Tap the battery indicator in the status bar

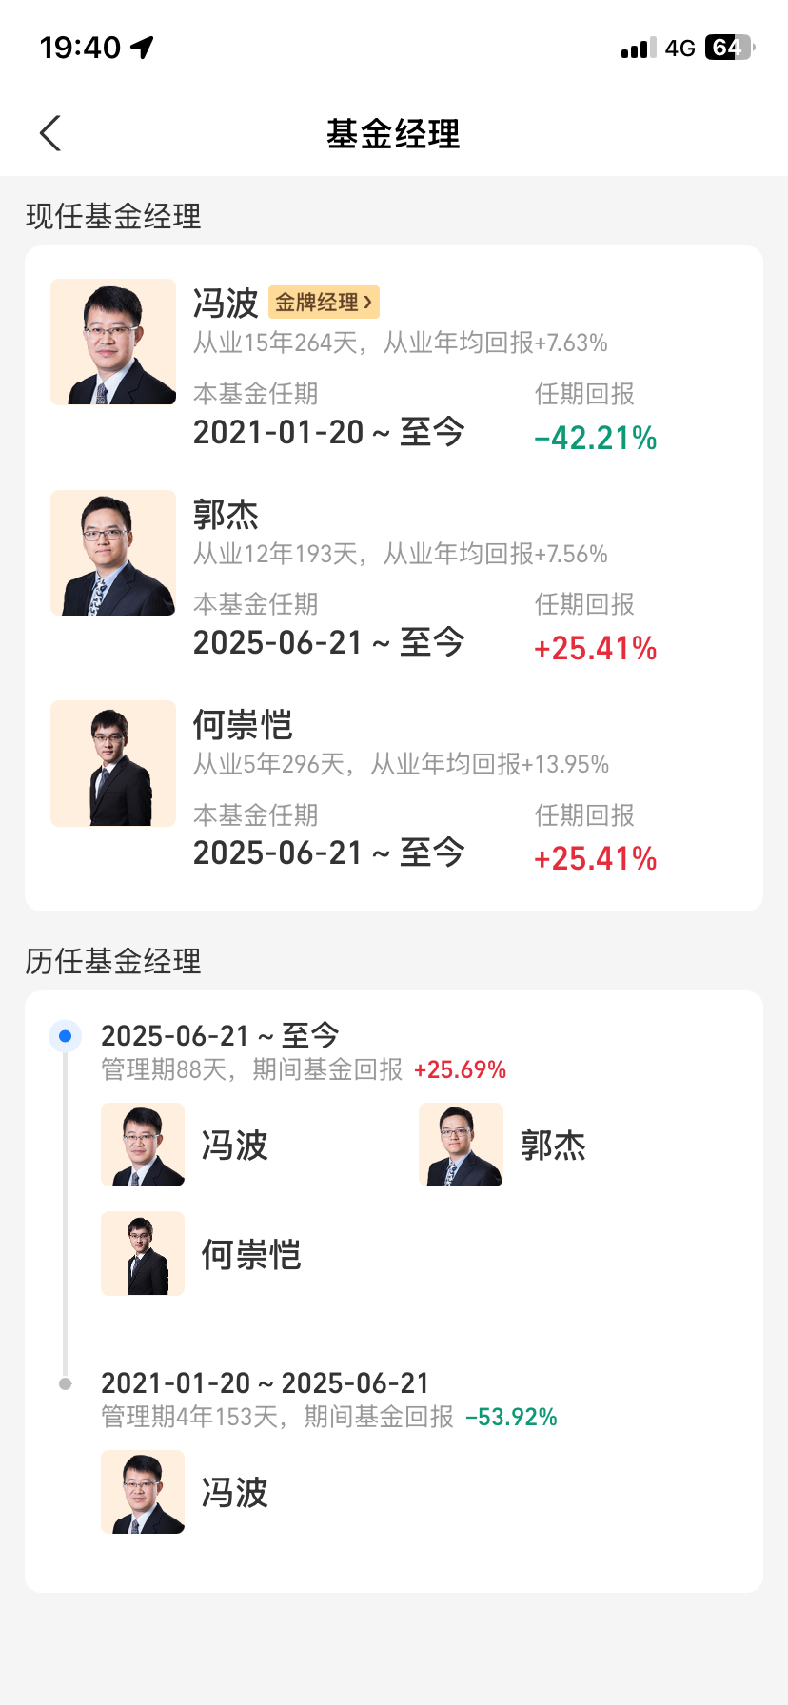tap(730, 48)
